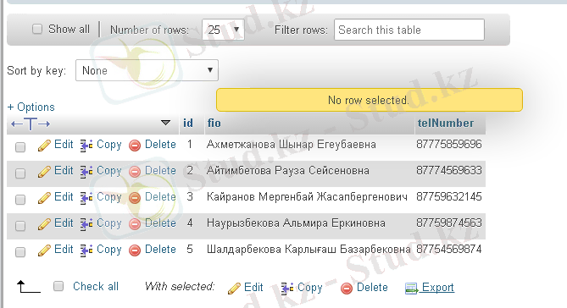Click the red Delete icon for row 3

[135, 198]
